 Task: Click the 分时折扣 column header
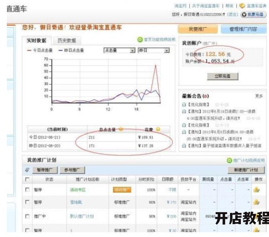tap(146, 180)
